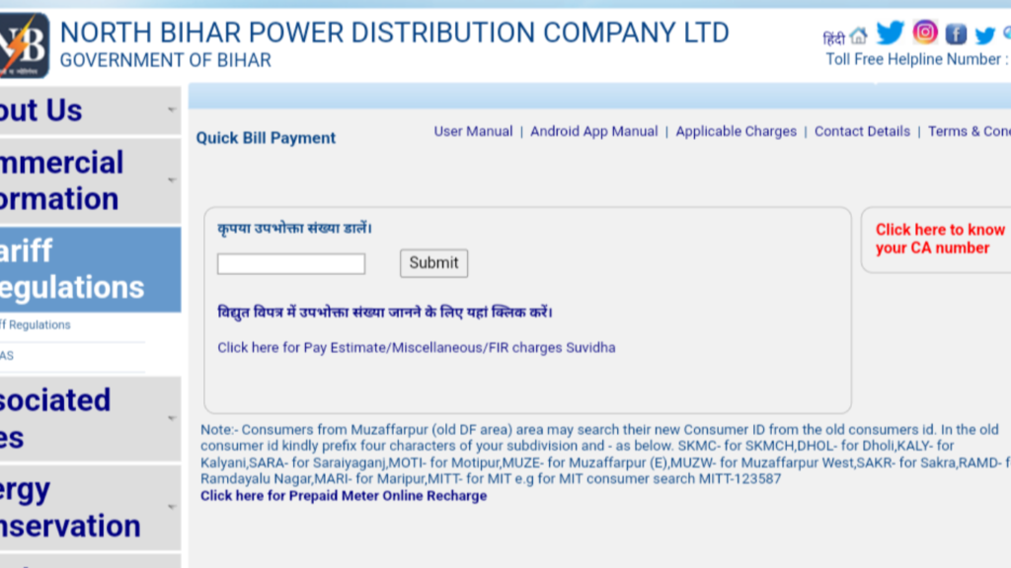Screen dimensions: 1011x568
Task: Click the कृपया उपभोक्ता संख्या डालें label
Action: (294, 228)
